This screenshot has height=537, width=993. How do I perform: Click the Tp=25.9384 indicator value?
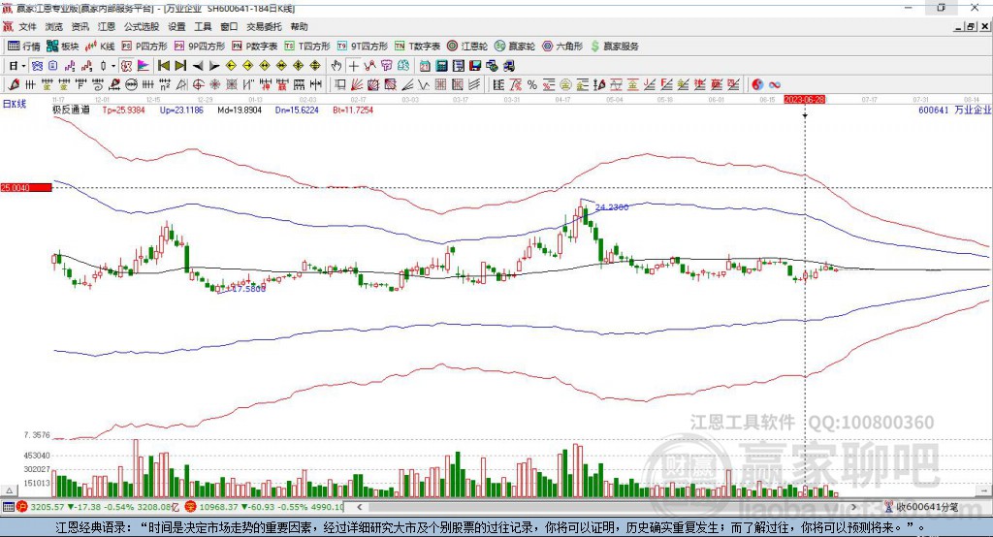click(123, 110)
